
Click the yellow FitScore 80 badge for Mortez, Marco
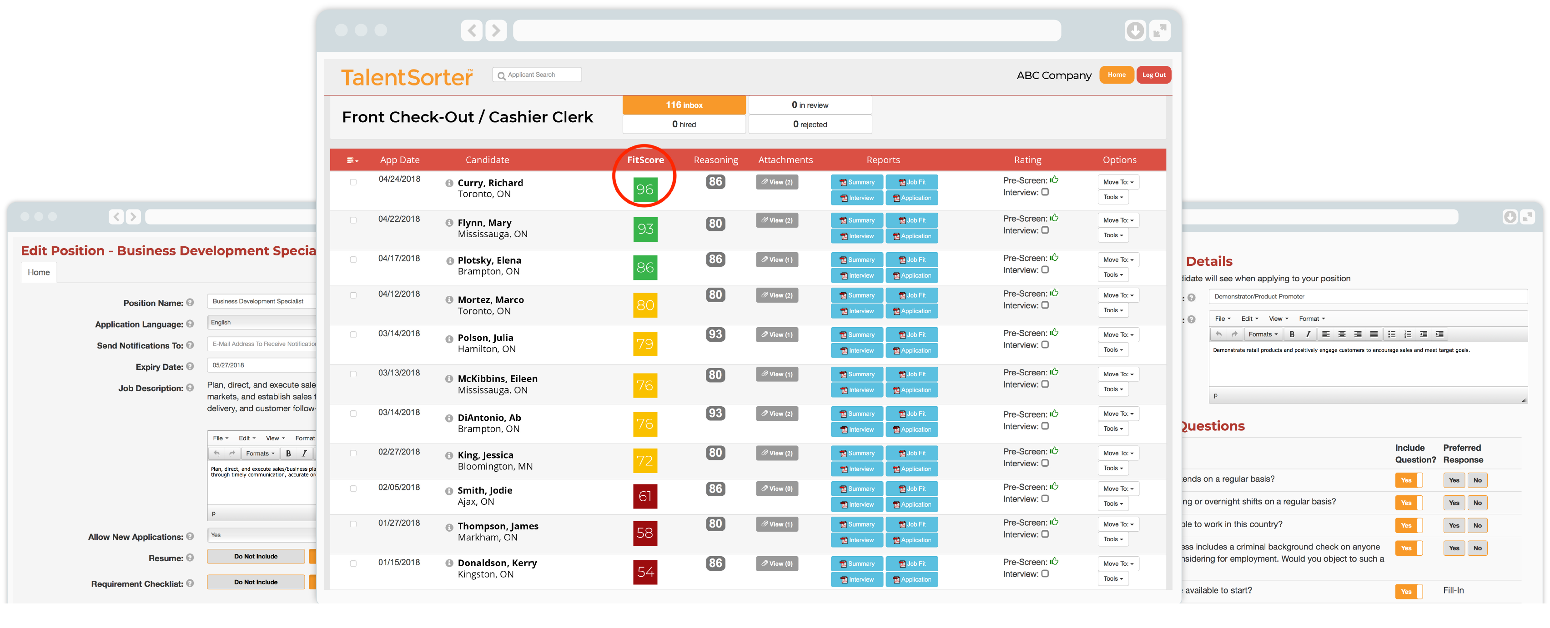pos(645,305)
